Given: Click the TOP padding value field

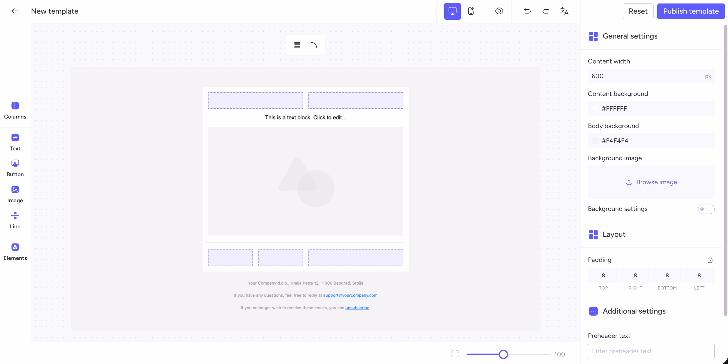Looking at the screenshot, I should [603, 275].
